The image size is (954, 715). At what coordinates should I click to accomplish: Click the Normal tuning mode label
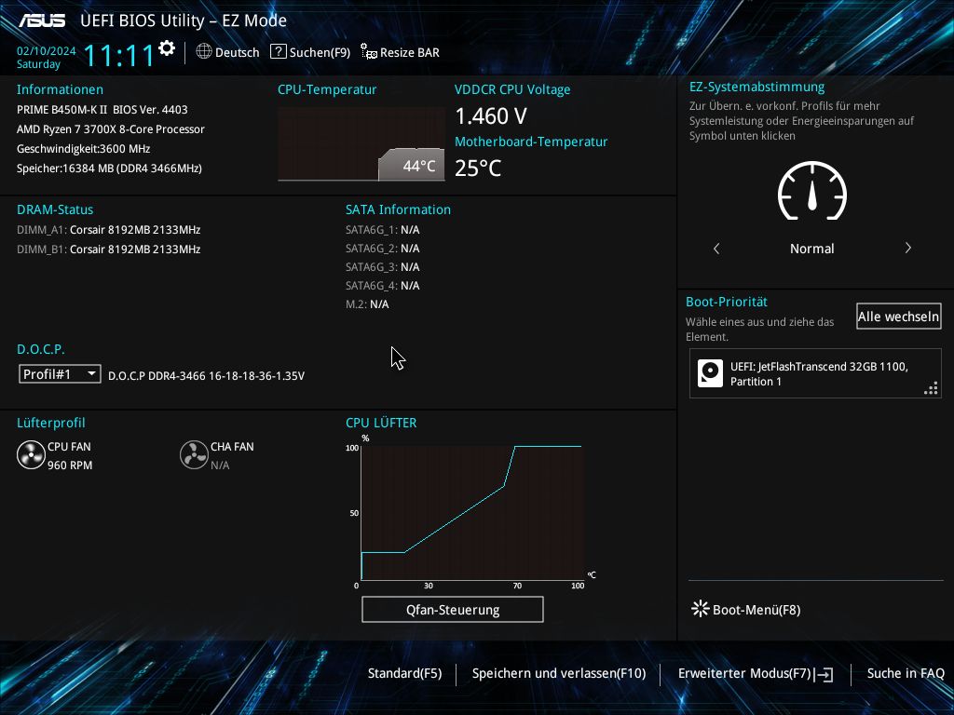(811, 249)
